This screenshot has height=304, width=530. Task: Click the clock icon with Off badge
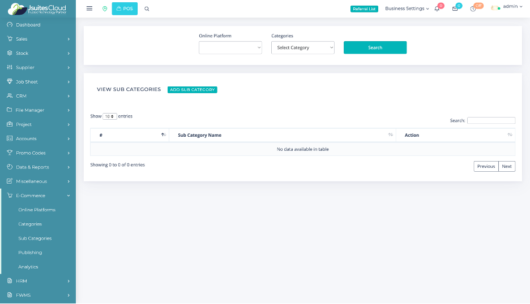click(473, 8)
